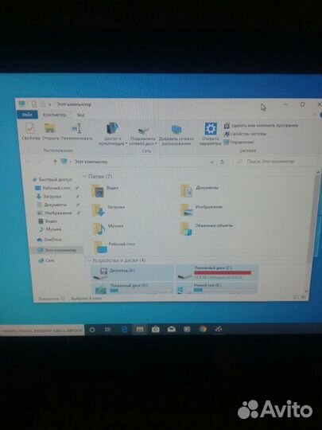Viewport: 322px width, 430px height.
Task: Click Свойства системы link in ribbon
Action: click(245, 134)
